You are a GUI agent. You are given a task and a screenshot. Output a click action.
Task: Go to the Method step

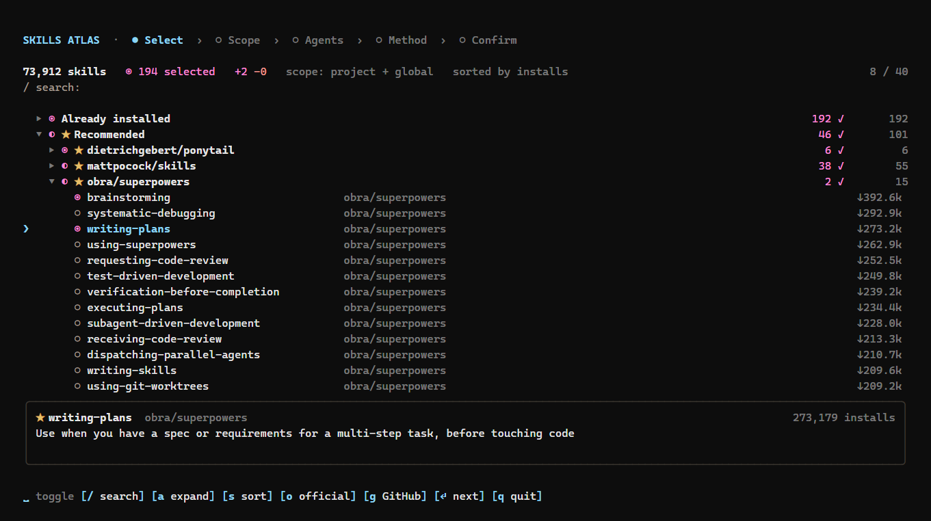tap(401, 40)
